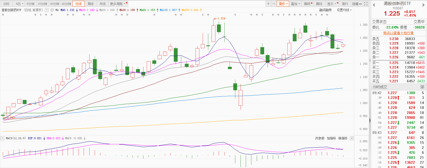Viewport: 427px width, 168px height.
Task: Click 加指标 to add indicator
Action: coord(331,138)
